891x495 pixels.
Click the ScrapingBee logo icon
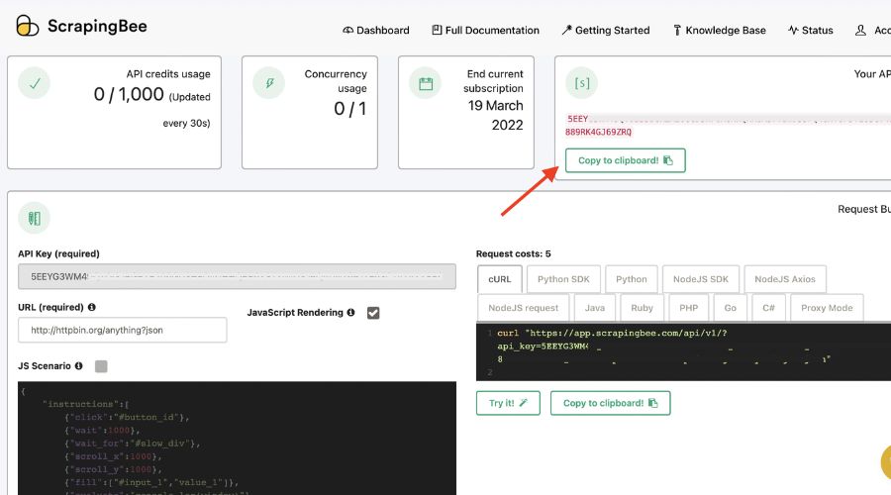point(28,26)
